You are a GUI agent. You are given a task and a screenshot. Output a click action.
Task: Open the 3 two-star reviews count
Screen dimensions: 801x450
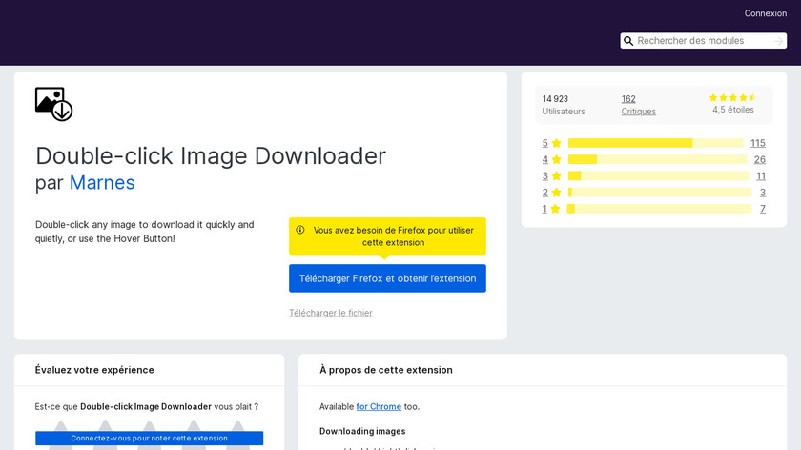[763, 193]
